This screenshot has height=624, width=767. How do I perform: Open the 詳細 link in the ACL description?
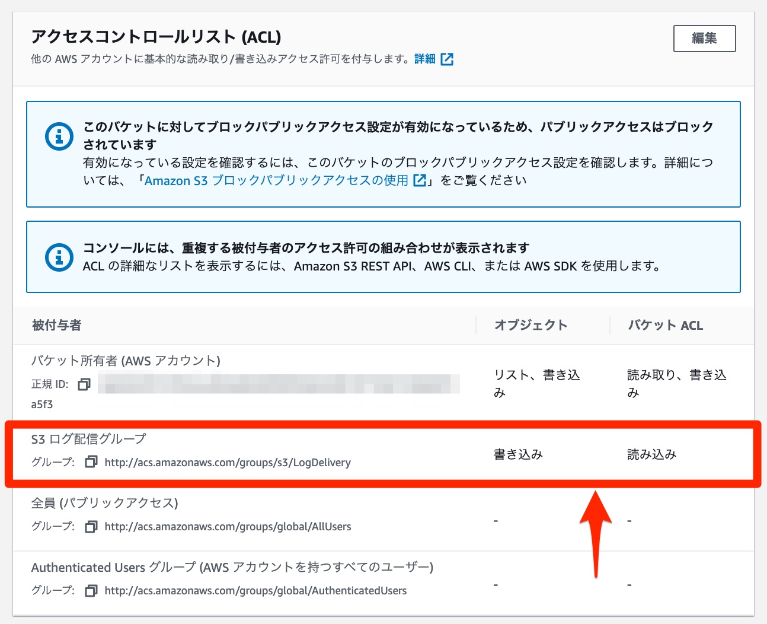pos(426,58)
